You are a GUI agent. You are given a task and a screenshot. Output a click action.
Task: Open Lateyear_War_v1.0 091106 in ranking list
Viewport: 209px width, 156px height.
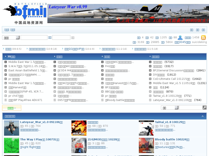click(172, 100)
